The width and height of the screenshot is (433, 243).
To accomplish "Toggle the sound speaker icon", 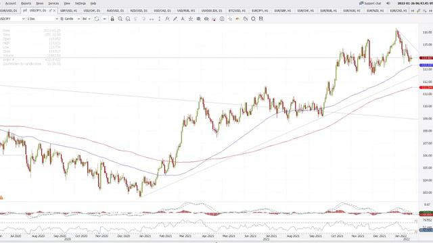I will (x=388, y=3).
